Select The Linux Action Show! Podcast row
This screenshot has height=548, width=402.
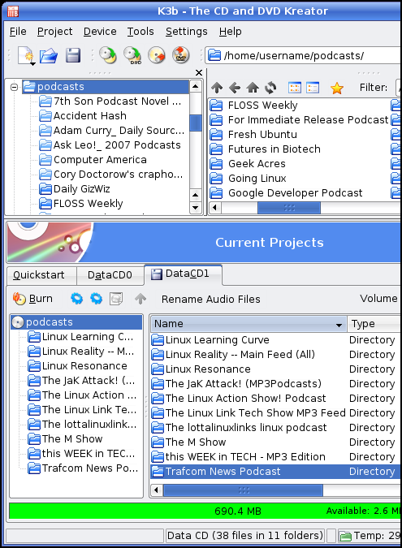275,398
